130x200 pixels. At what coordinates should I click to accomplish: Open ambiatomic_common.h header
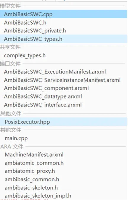point(63,163)
